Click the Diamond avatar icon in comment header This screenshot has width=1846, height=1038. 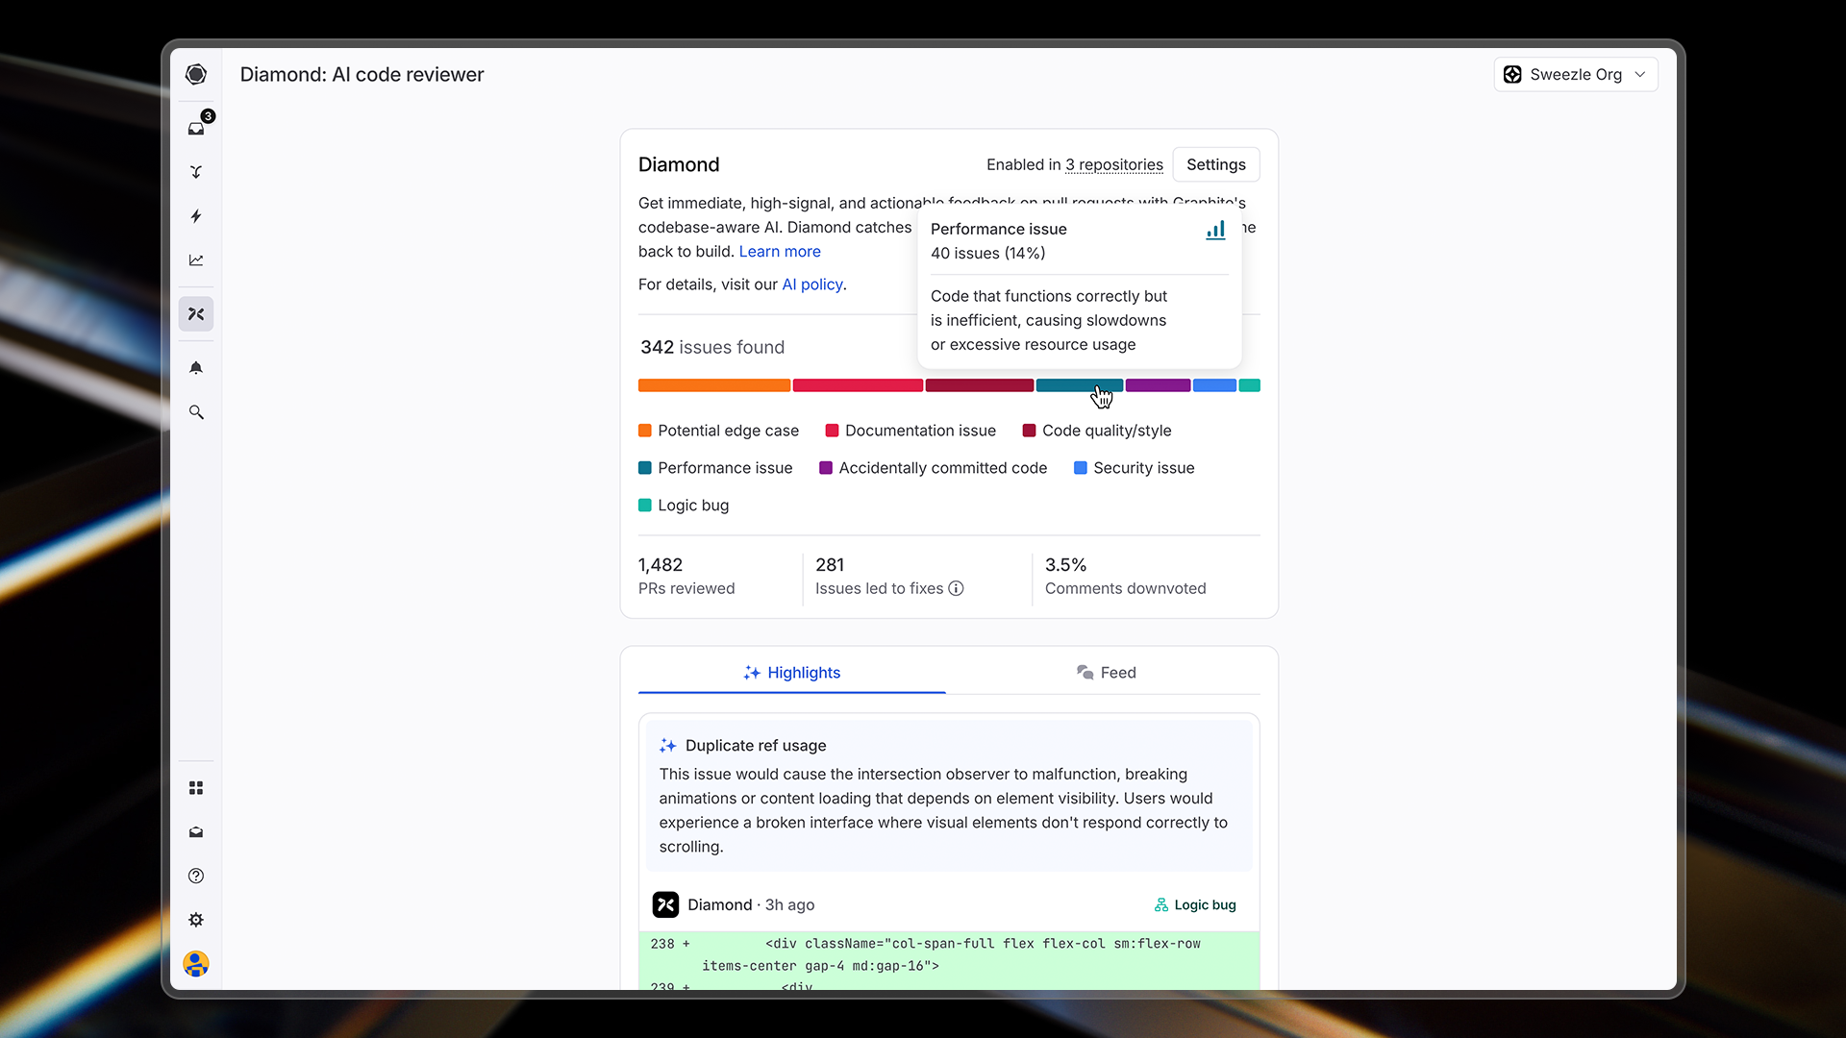click(x=665, y=904)
